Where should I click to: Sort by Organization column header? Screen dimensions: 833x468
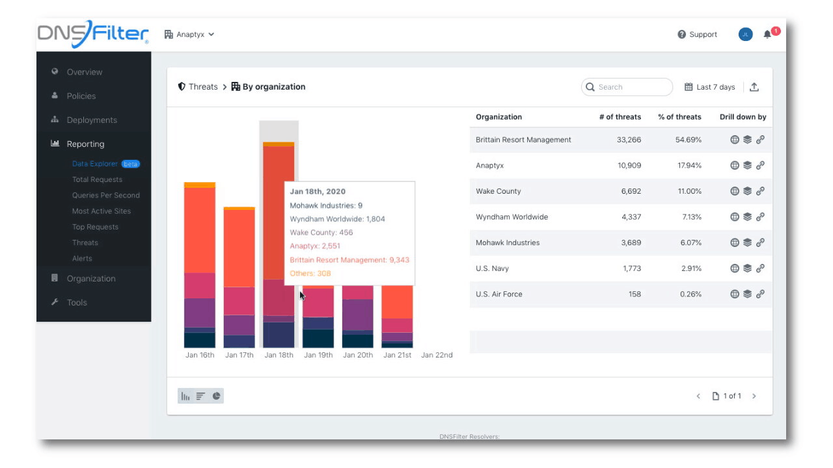coord(498,117)
